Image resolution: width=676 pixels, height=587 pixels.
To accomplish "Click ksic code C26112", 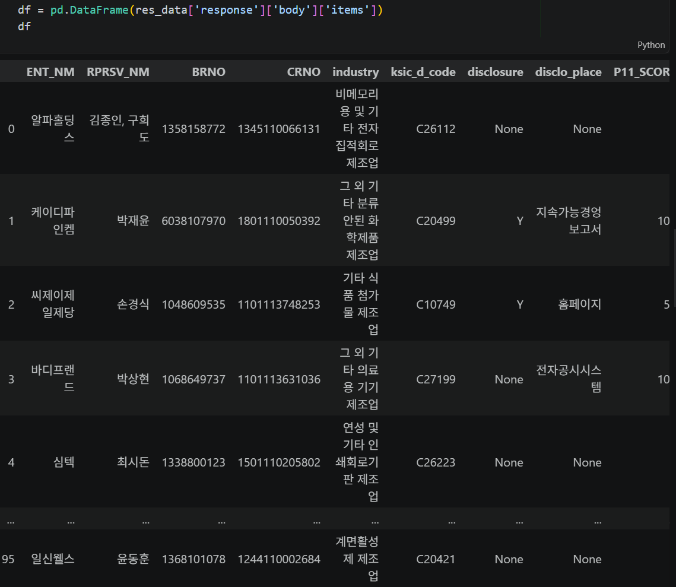I will click(436, 129).
